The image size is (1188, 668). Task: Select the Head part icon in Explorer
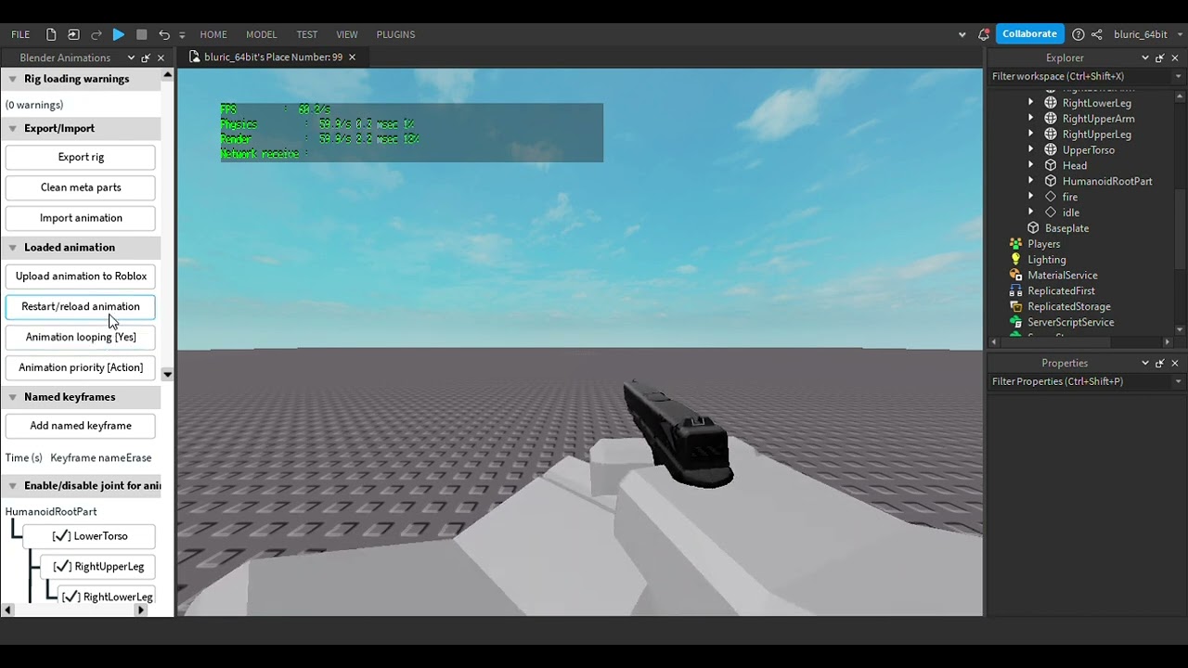pos(1051,166)
